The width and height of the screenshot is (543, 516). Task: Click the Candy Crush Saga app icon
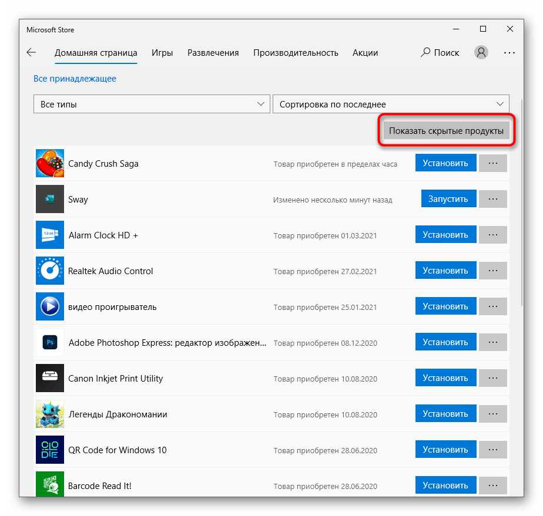[50, 163]
